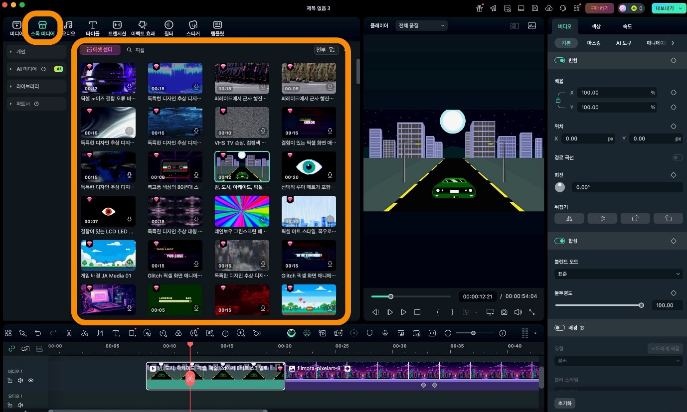Screen dimensions: 687x412
Task: Hide the Video 1 track with eye icon
Action: click(x=31, y=381)
